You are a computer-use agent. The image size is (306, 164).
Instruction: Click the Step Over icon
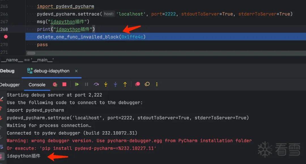pyautogui.click(x=96, y=84)
